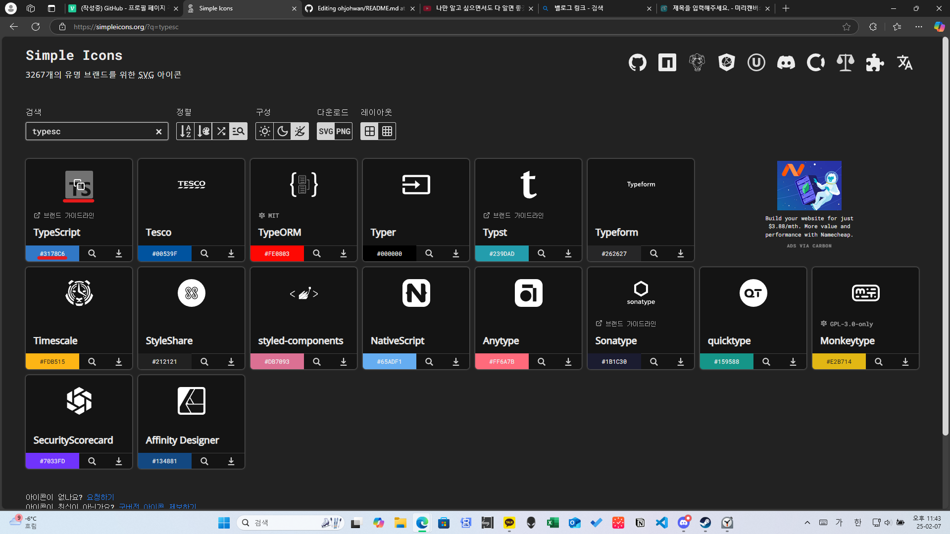Open Visual Studio Code from taskbar
Image resolution: width=950 pixels, height=534 pixels.
coord(662,523)
